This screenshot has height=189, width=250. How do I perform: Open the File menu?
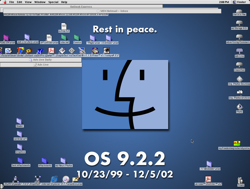(12, 2)
